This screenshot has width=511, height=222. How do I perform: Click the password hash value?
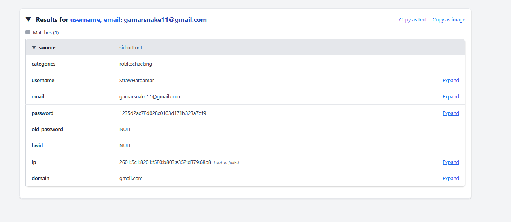point(163,113)
